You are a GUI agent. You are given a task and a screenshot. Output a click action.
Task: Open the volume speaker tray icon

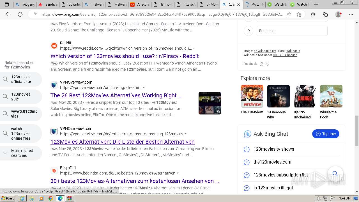coord(319,198)
